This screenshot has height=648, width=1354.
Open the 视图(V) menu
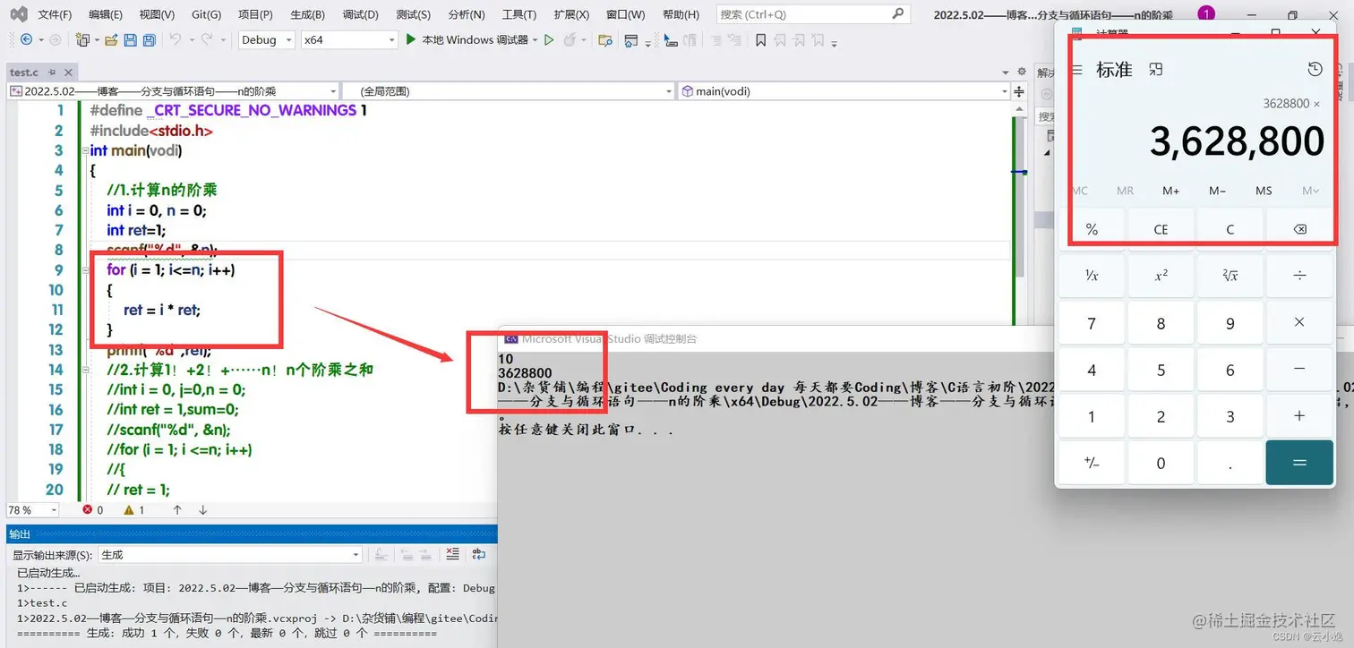click(x=157, y=14)
